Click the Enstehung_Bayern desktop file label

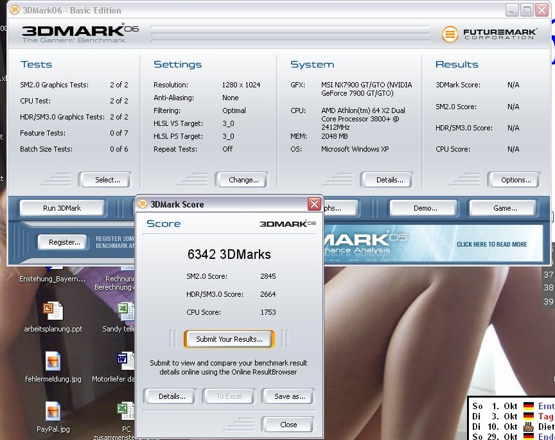coord(53,279)
